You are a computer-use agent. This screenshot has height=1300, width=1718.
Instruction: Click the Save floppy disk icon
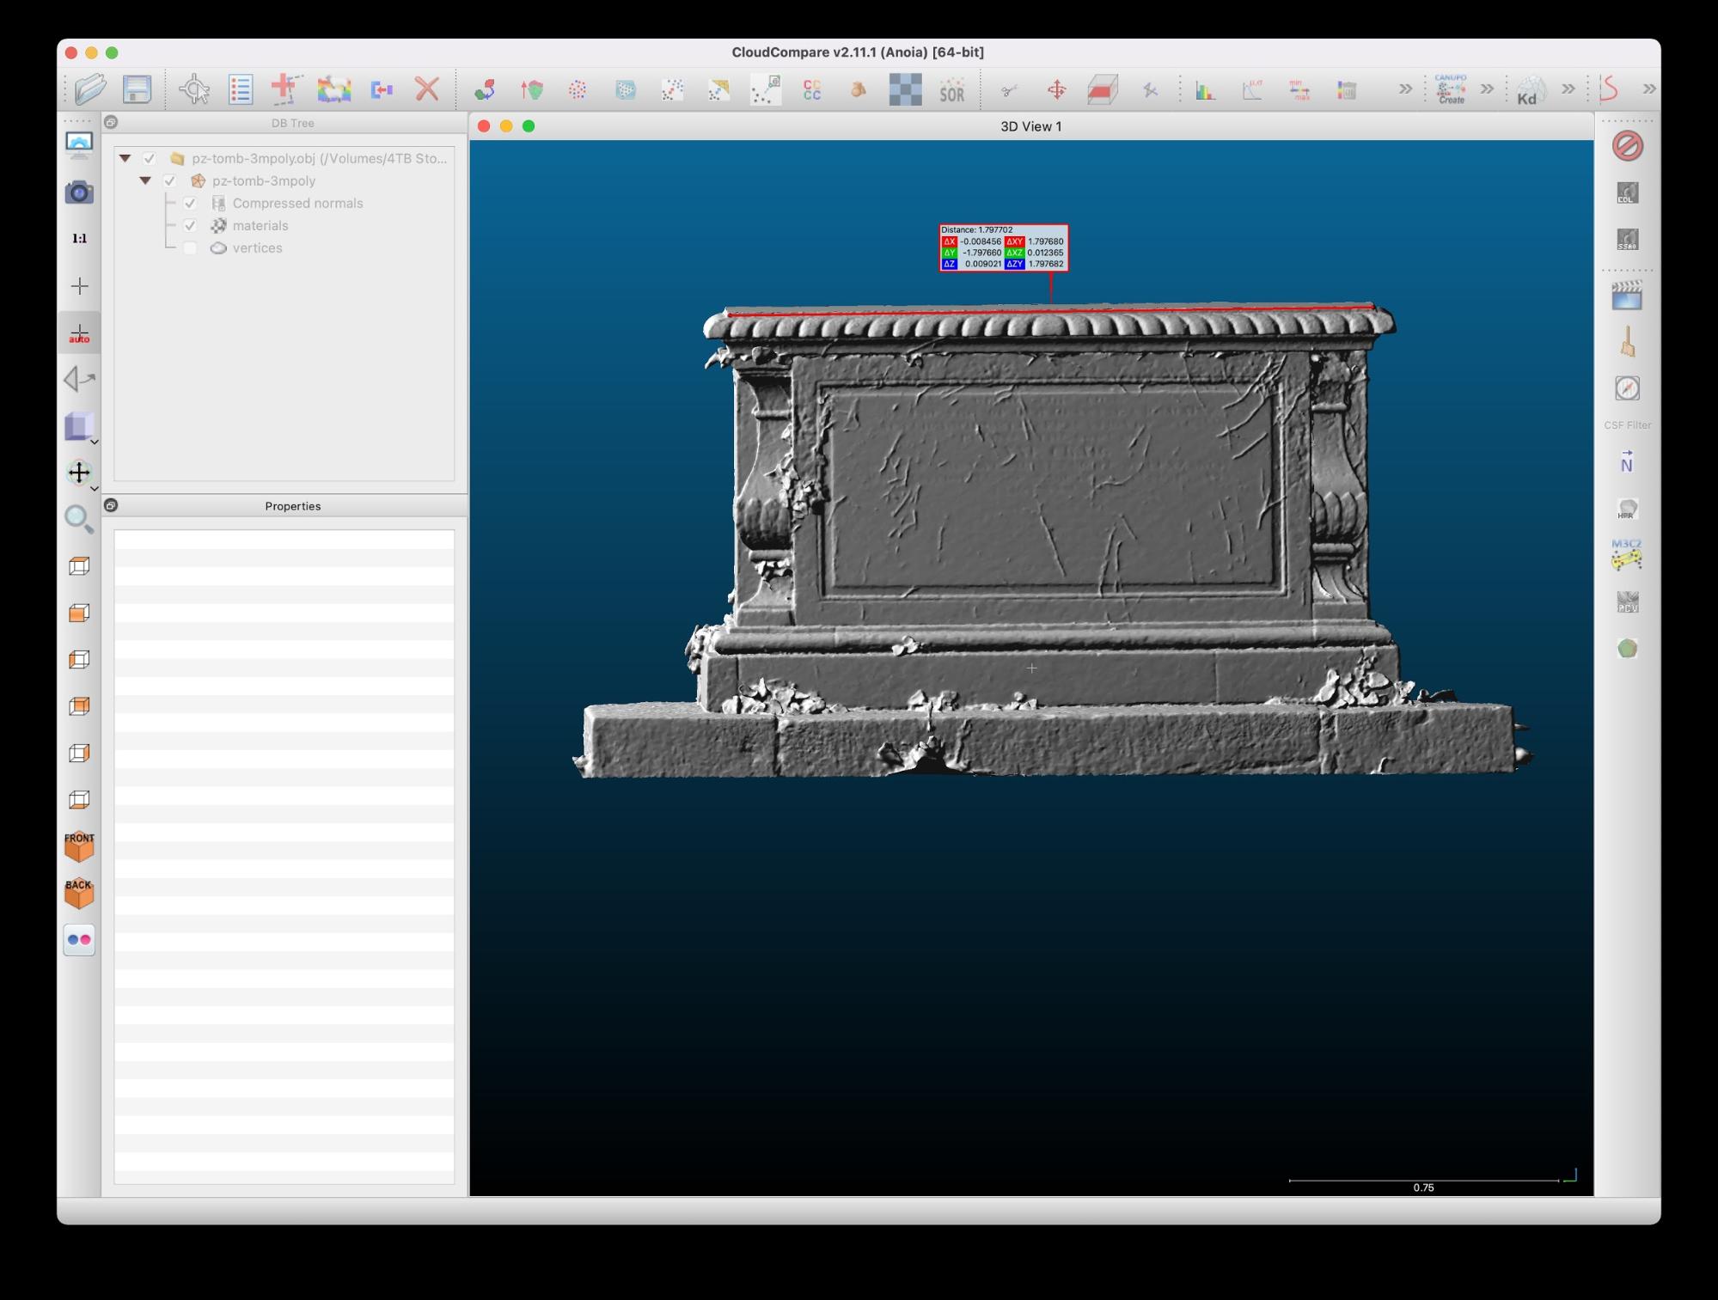(x=137, y=89)
